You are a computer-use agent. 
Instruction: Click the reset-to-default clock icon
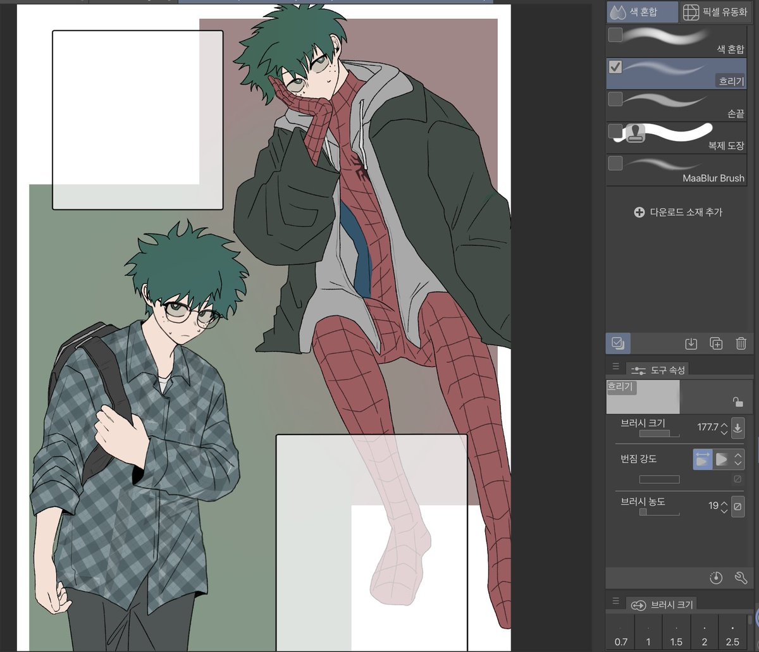click(716, 577)
